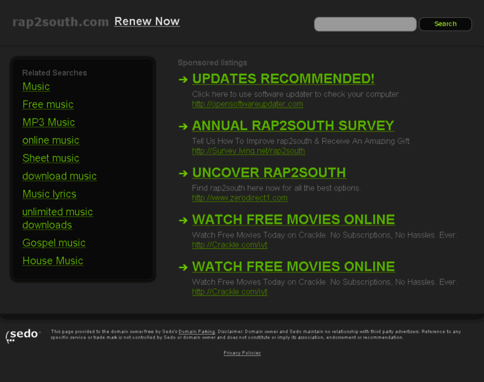The height and width of the screenshot is (382, 484).
Task: Choose the MP3 Music link
Action: [48, 122]
